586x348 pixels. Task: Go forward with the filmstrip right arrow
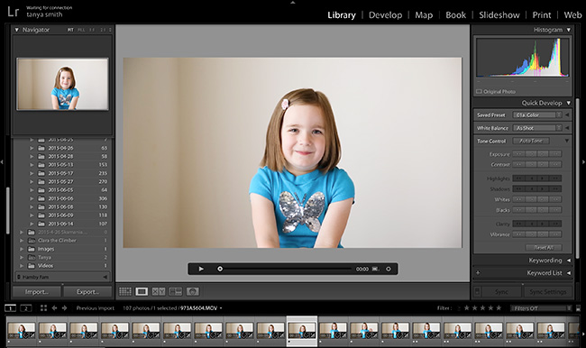pyautogui.click(x=64, y=308)
